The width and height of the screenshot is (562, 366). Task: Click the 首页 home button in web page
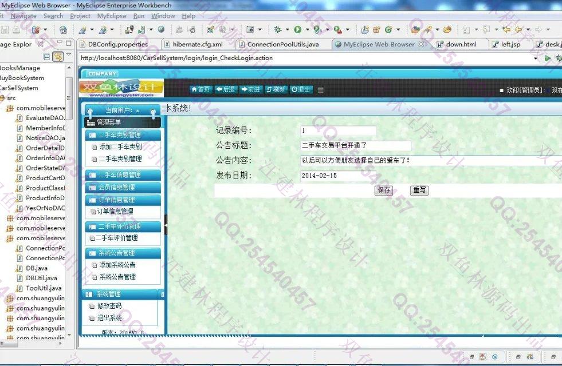(201, 89)
